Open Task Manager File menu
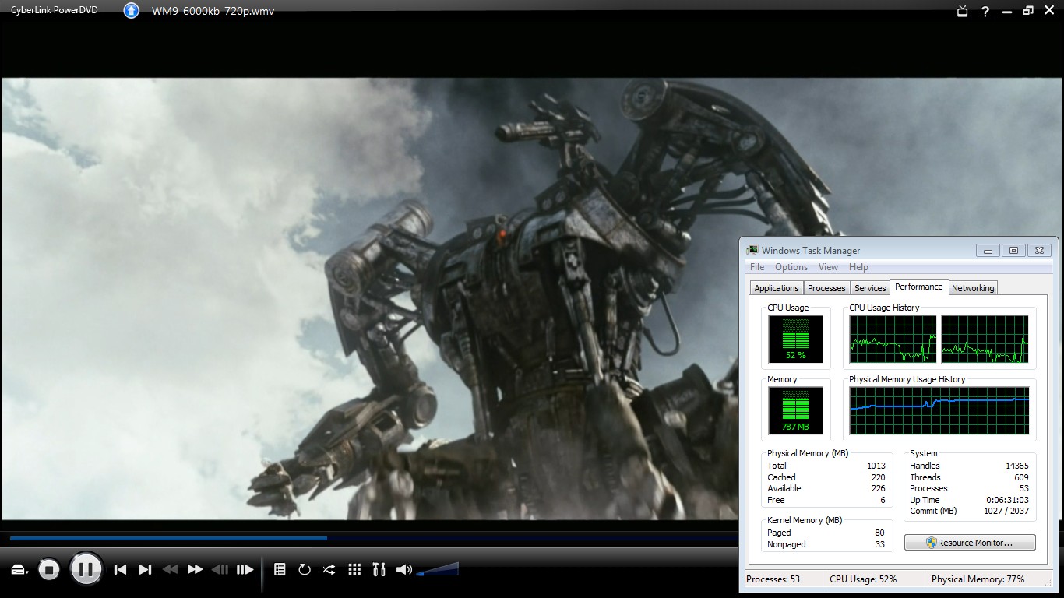The width and height of the screenshot is (1064, 598). [757, 267]
